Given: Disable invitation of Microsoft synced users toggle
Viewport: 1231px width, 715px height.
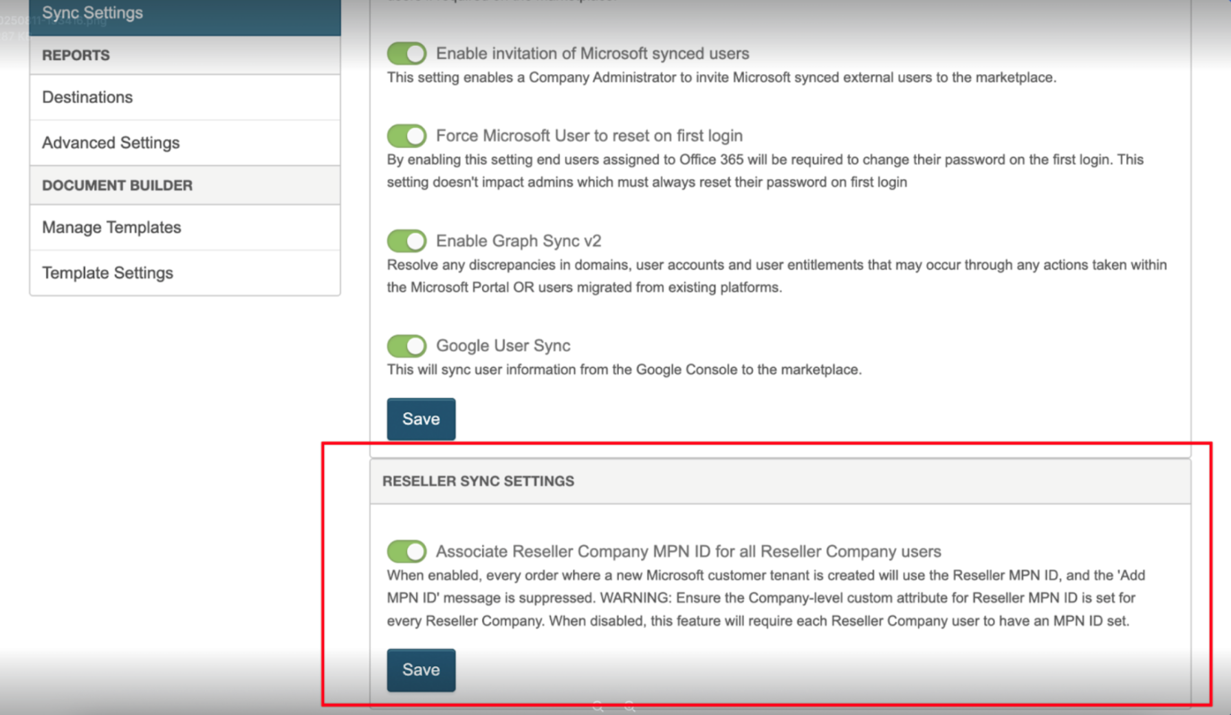Looking at the screenshot, I should click(x=406, y=54).
